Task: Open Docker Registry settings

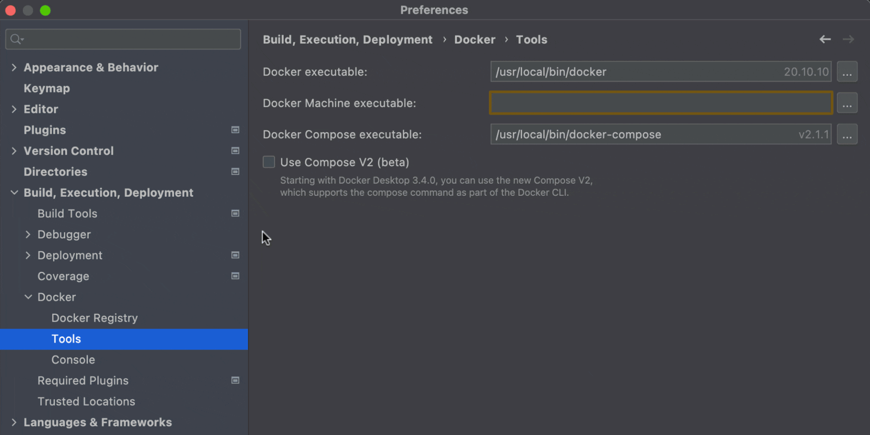Action: 95,318
